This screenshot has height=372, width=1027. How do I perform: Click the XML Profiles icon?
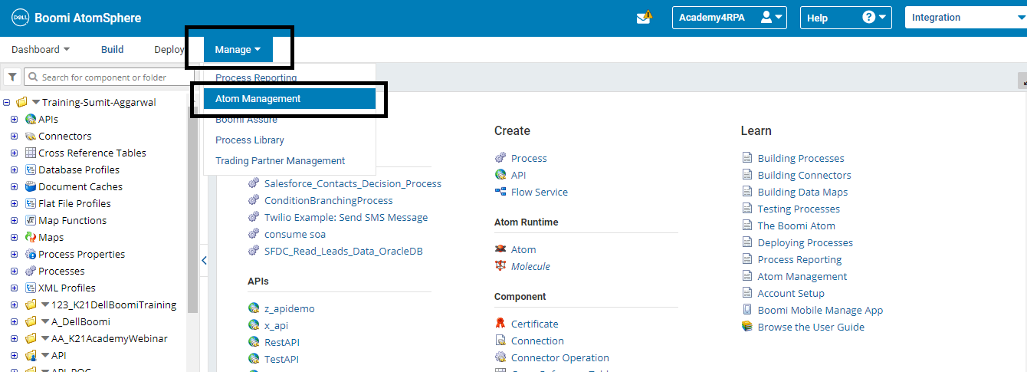[31, 288]
